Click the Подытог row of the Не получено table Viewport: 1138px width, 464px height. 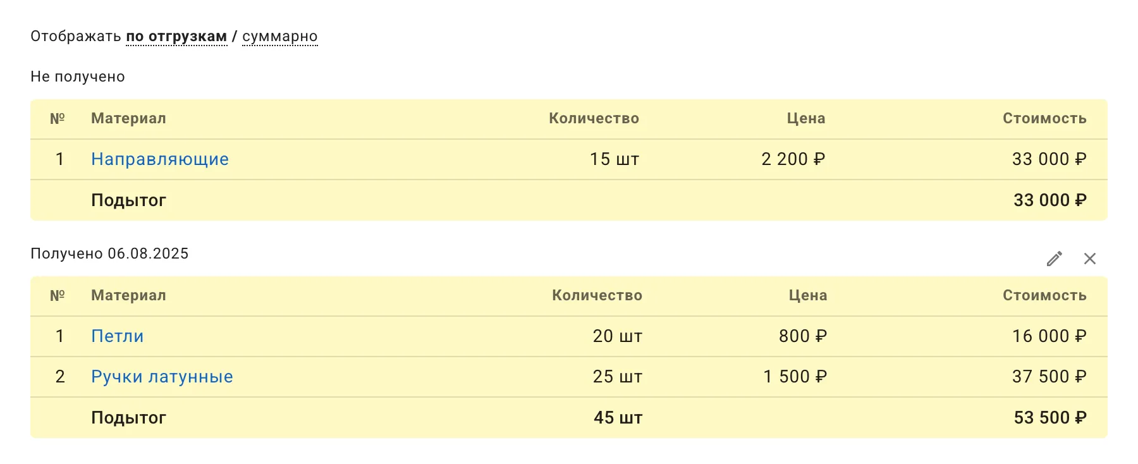pos(129,200)
